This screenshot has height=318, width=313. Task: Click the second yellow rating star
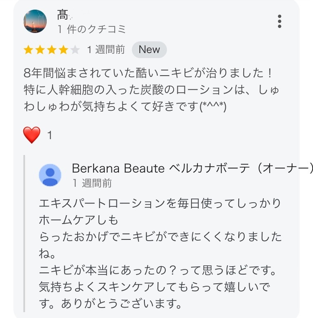pos(40,50)
